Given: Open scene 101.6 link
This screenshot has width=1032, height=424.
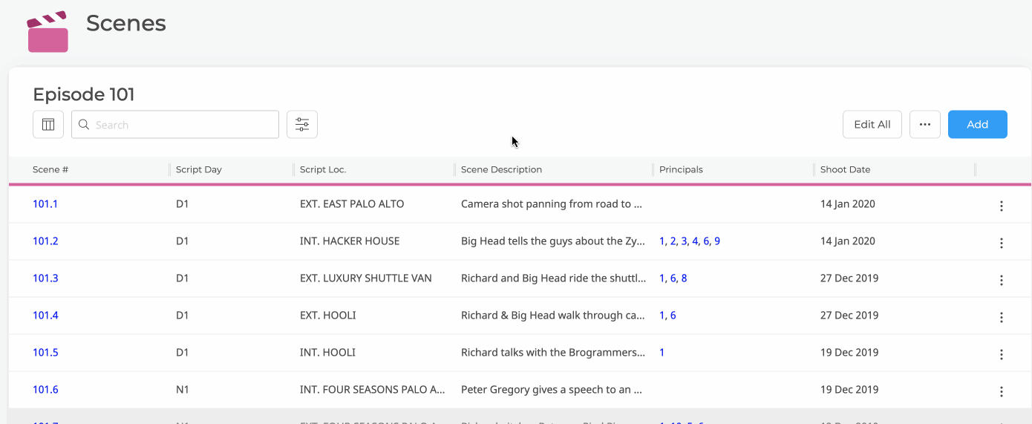Looking at the screenshot, I should click(x=45, y=389).
